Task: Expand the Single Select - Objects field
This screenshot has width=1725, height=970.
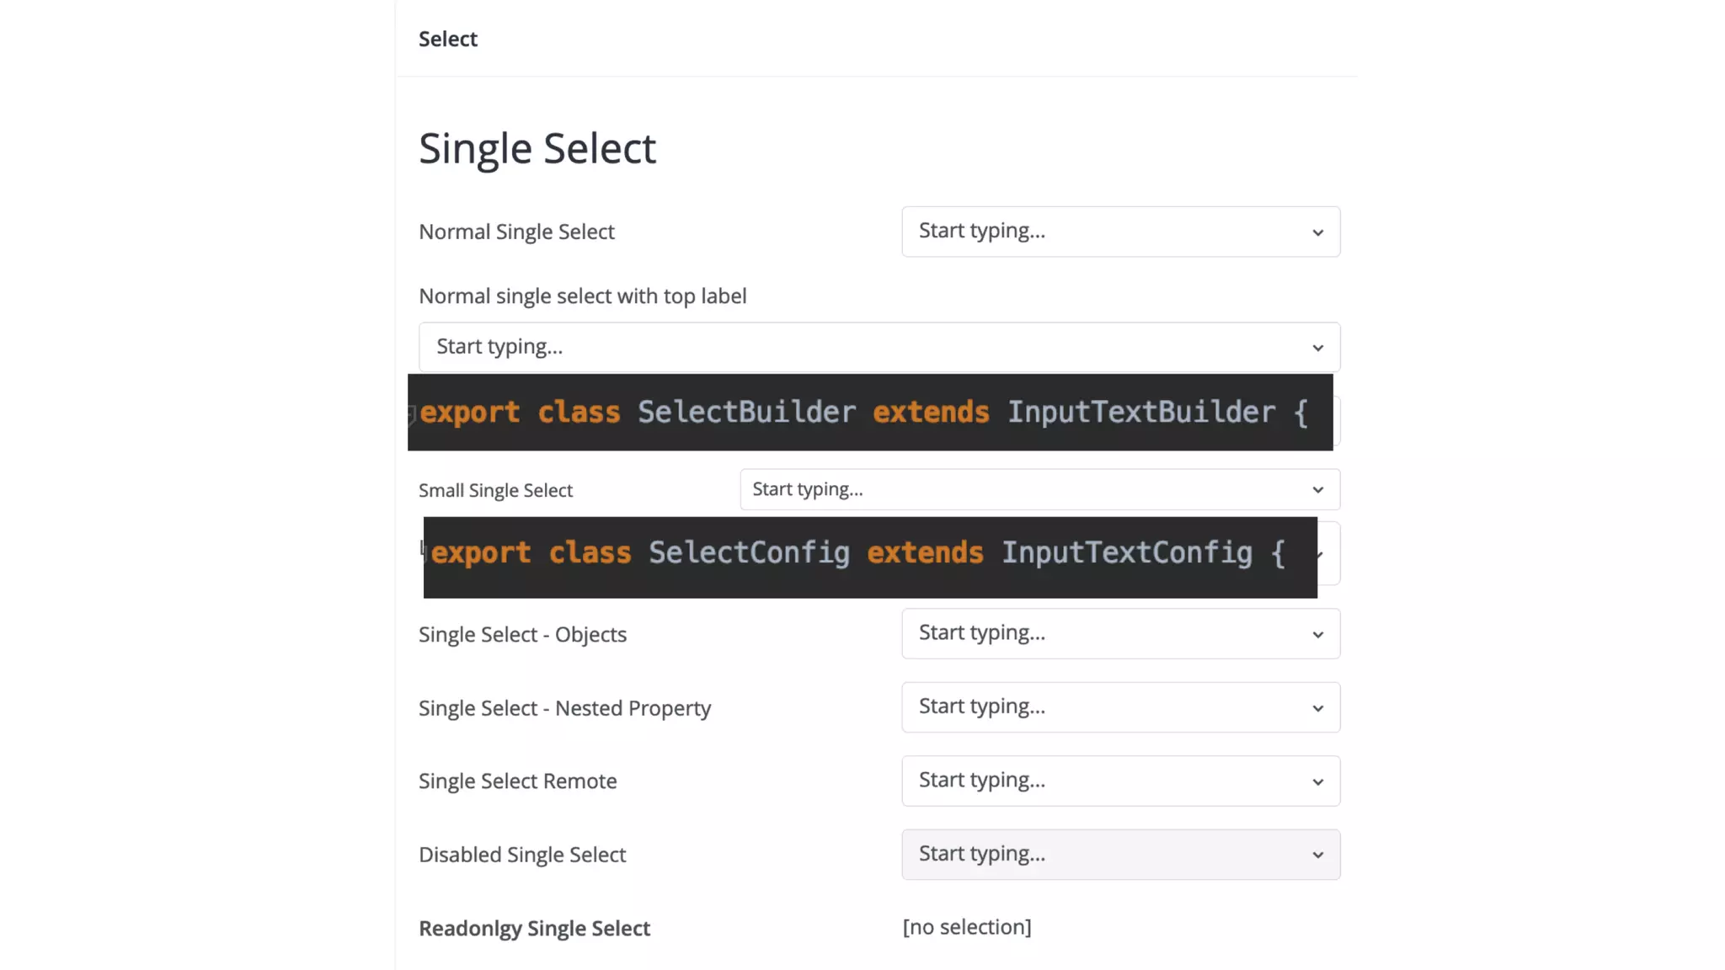Action: click(x=1095, y=633)
